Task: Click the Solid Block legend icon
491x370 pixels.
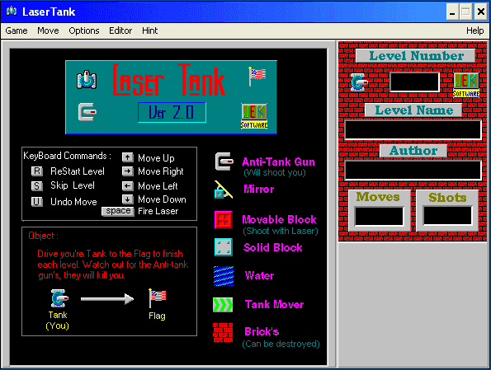Action: 224,247
